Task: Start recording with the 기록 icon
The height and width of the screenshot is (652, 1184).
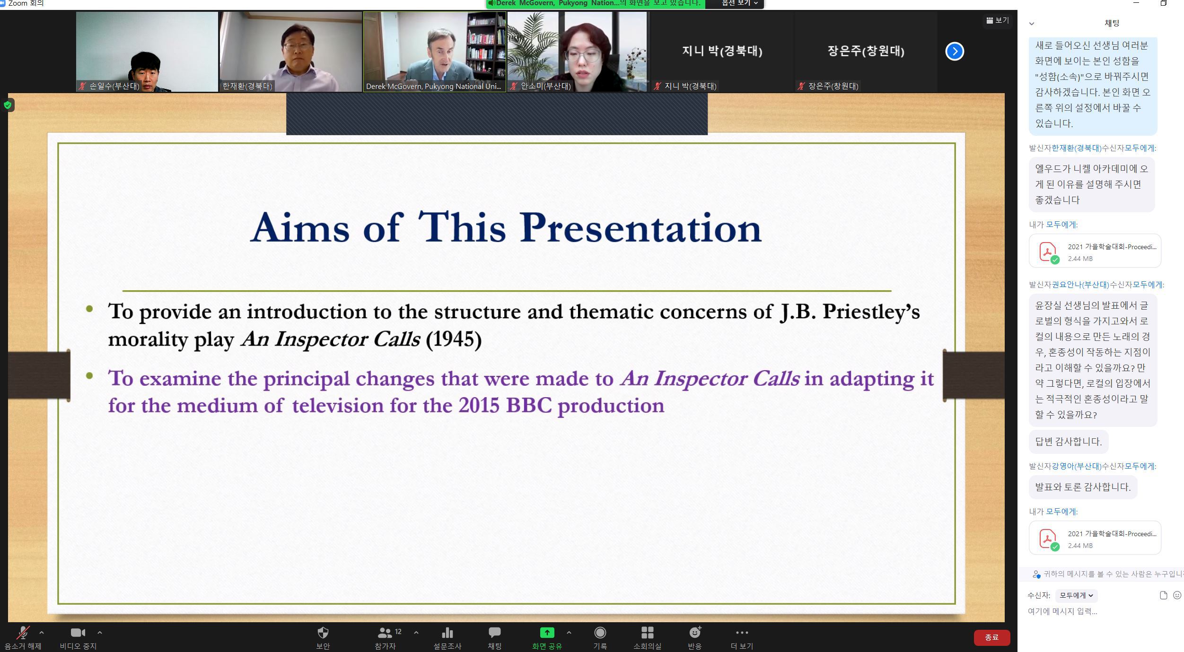Action: click(x=600, y=633)
